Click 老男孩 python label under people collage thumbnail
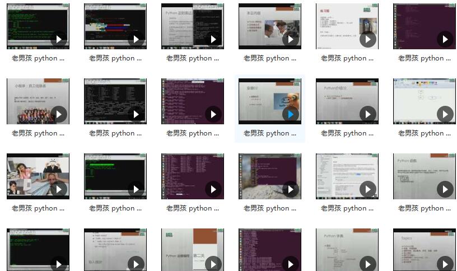 pos(38,208)
